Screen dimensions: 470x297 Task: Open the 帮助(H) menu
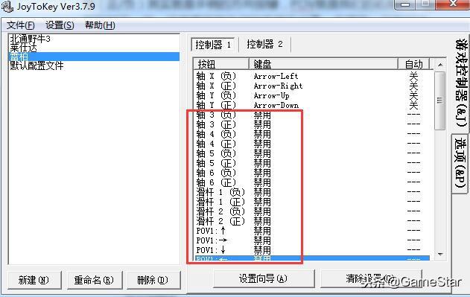100,25
